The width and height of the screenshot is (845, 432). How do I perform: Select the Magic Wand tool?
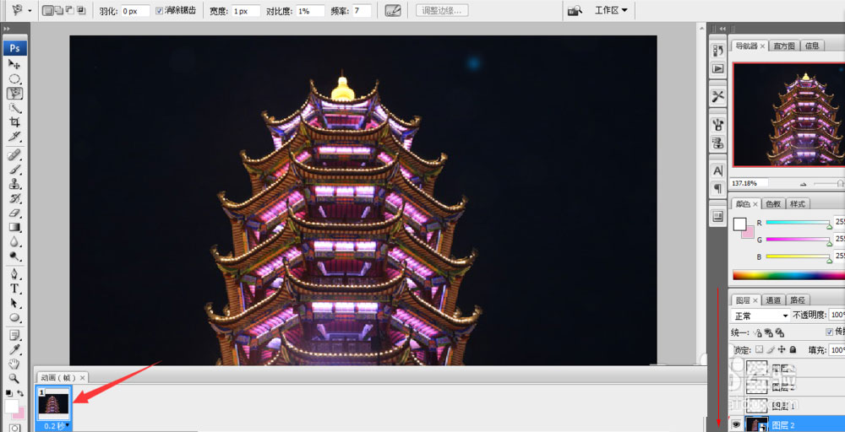pyautogui.click(x=14, y=108)
